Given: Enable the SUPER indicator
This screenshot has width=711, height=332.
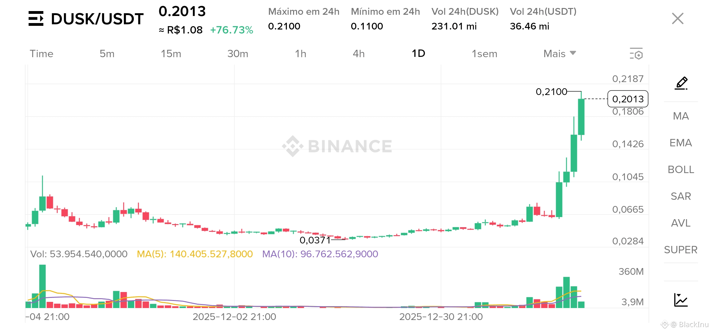Looking at the screenshot, I should point(681,250).
